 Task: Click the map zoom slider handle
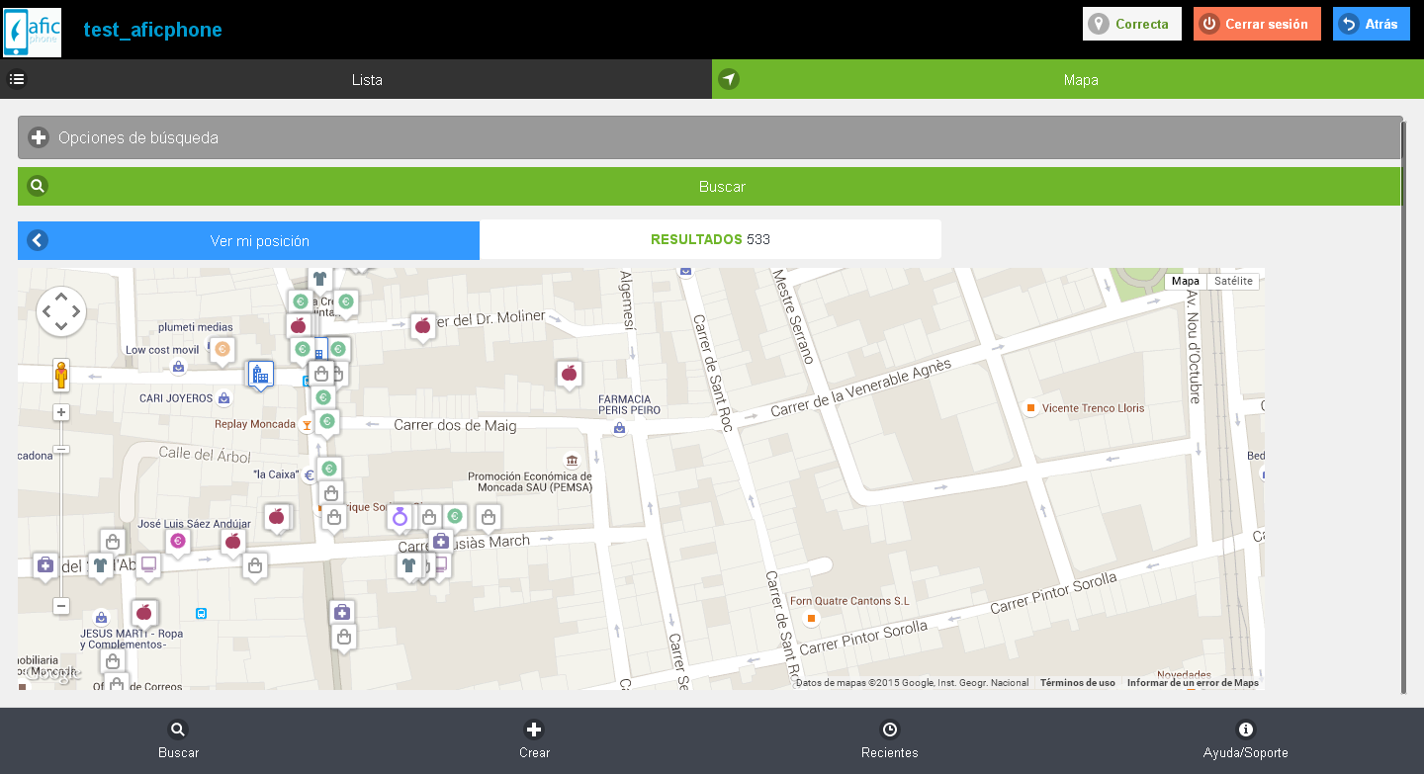click(x=61, y=450)
